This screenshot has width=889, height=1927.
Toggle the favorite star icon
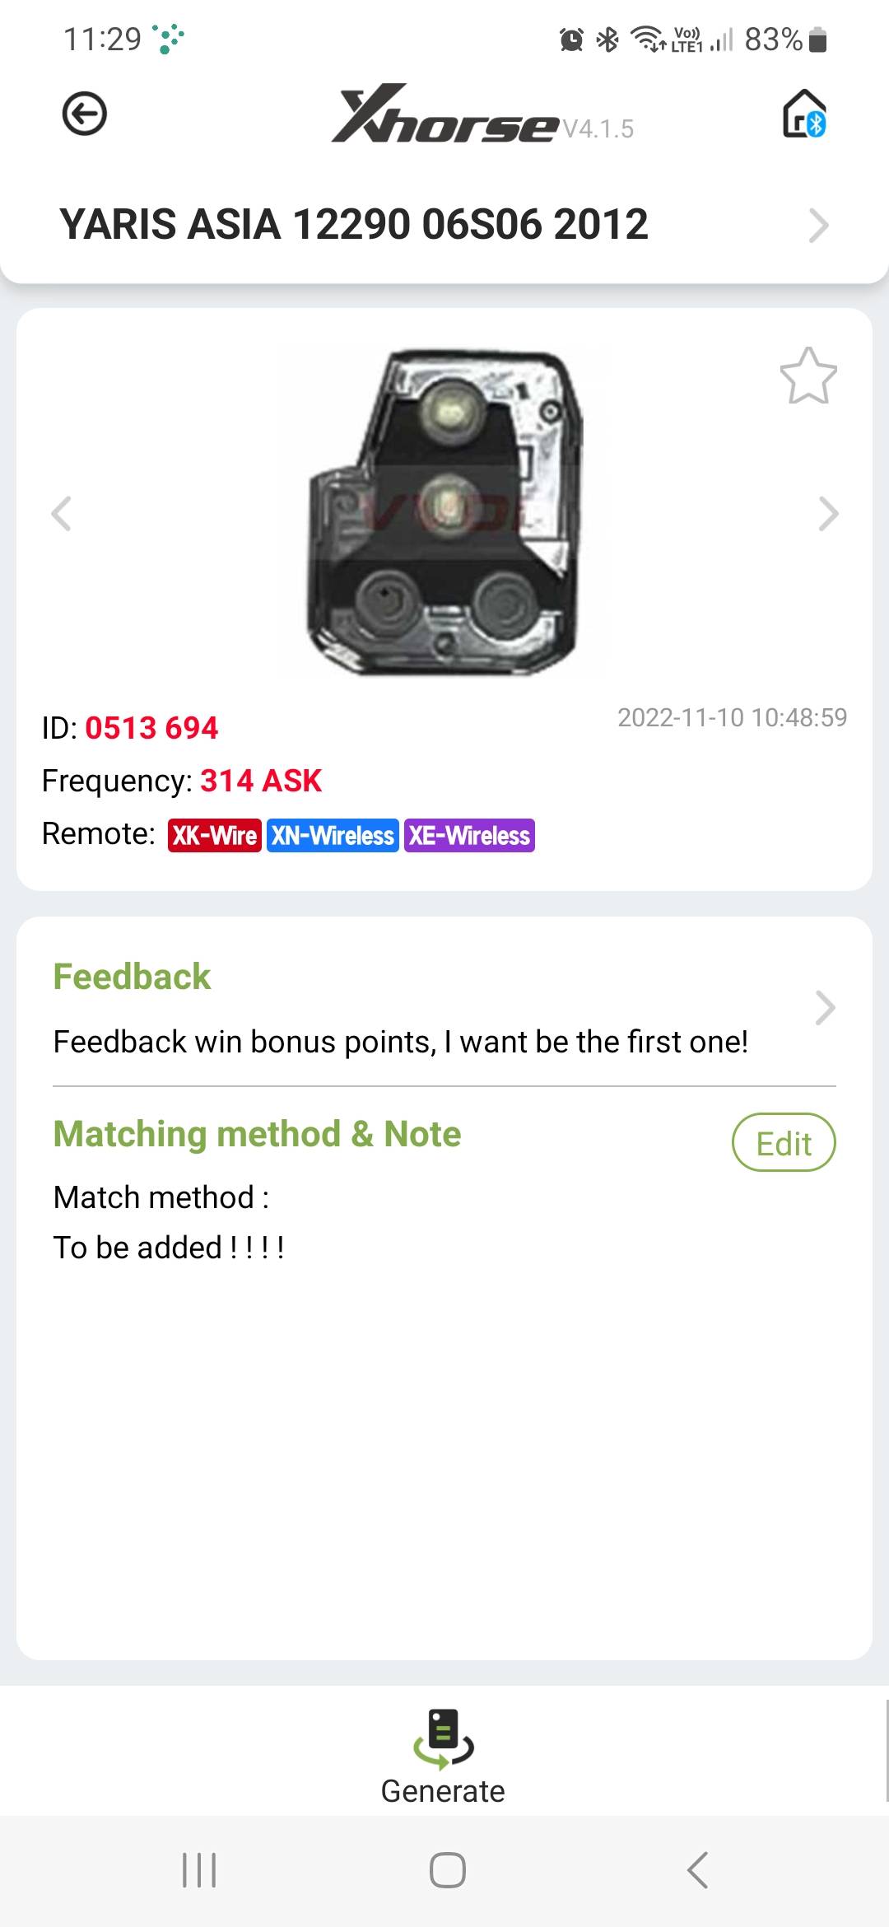coord(808,376)
